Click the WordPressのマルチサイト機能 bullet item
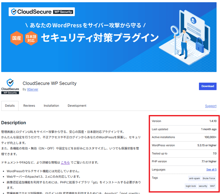This screenshot has height=194, width=223. 43,171
